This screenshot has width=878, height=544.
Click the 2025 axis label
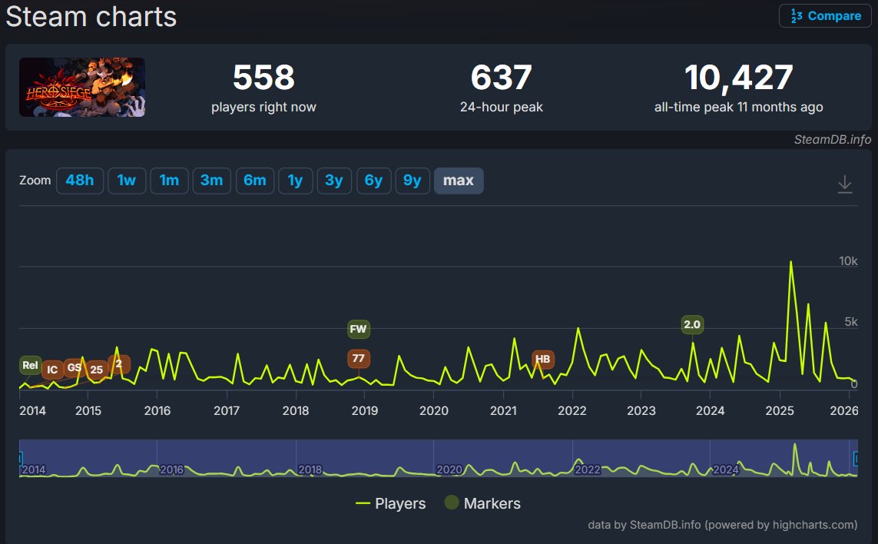point(780,410)
